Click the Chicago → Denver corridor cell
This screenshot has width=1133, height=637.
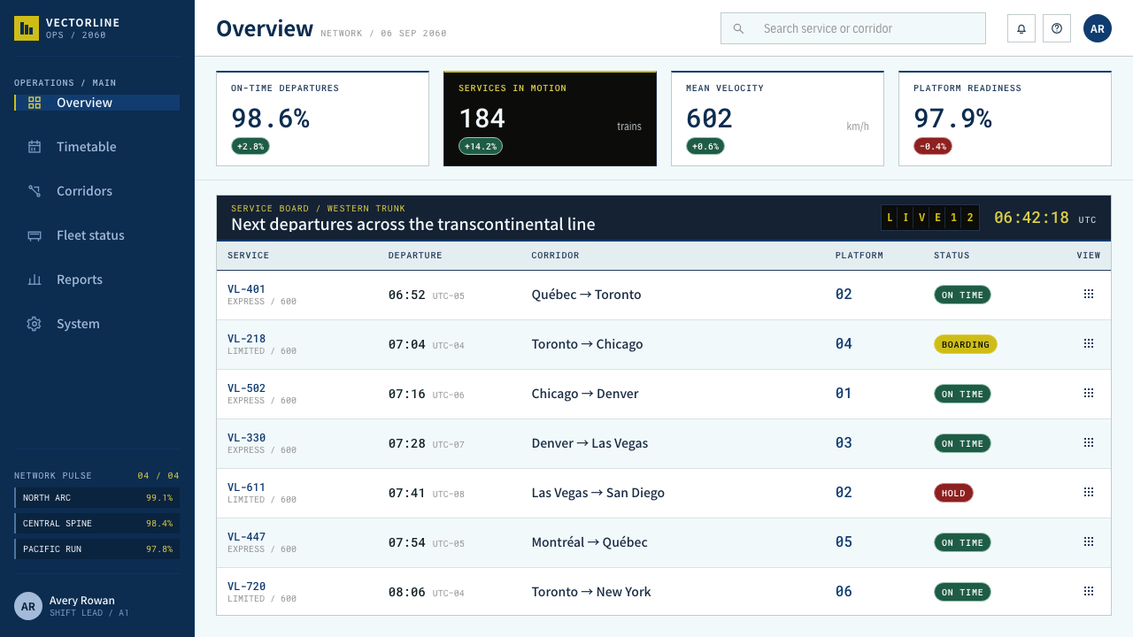pos(585,394)
